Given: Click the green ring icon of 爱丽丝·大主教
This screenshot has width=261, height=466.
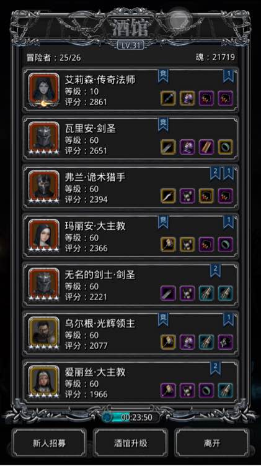Looking at the screenshot, I should pos(206,391).
